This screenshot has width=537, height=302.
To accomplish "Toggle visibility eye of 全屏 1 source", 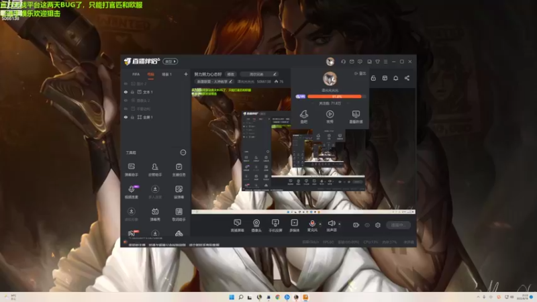I will point(126,117).
